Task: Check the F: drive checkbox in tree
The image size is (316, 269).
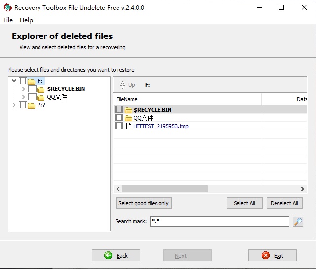Action: (23, 81)
